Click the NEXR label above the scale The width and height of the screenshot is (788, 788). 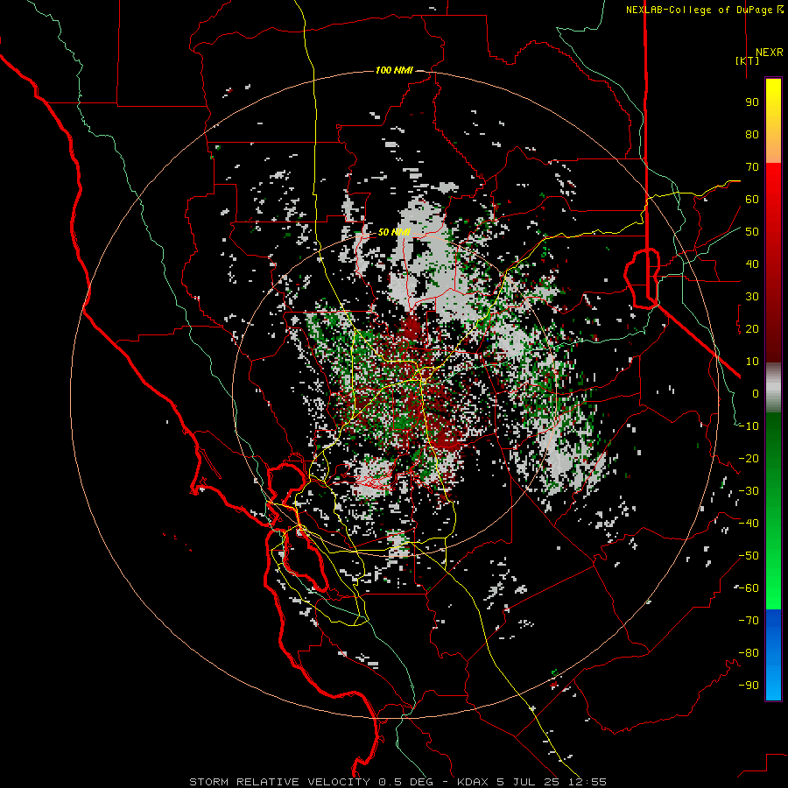coord(769,53)
